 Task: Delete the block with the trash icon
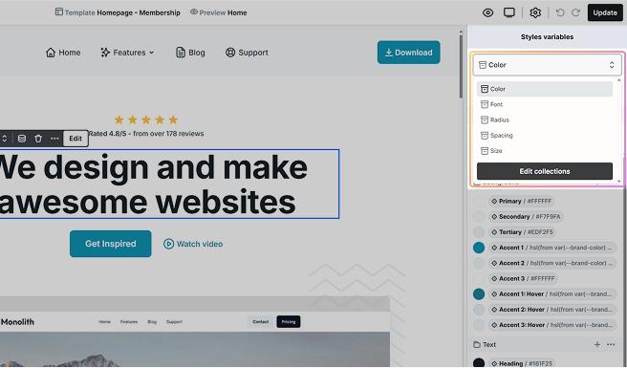pos(38,139)
